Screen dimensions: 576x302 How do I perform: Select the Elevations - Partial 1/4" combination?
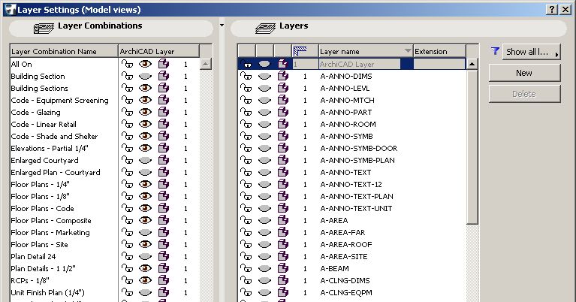click(50, 149)
